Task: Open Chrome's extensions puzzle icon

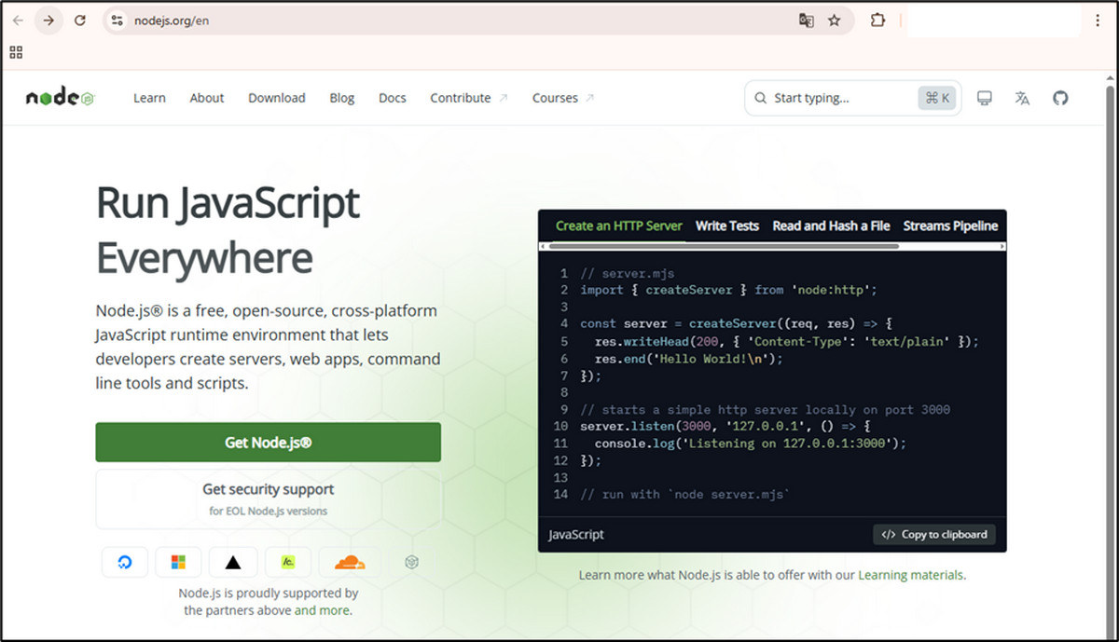Action: (x=877, y=20)
